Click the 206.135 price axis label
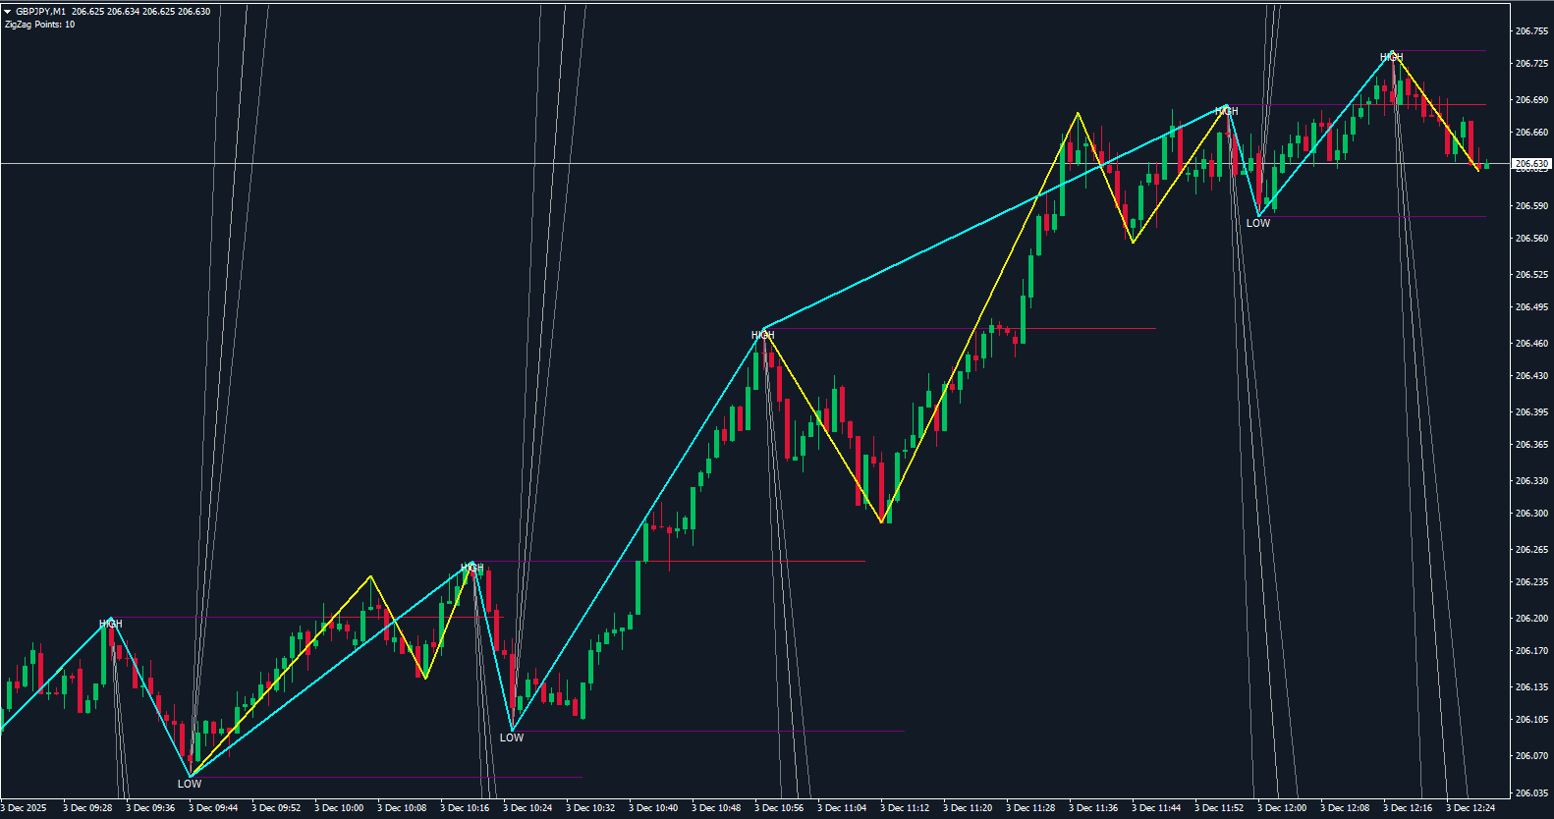This screenshot has height=819, width=1554. [x=1531, y=687]
